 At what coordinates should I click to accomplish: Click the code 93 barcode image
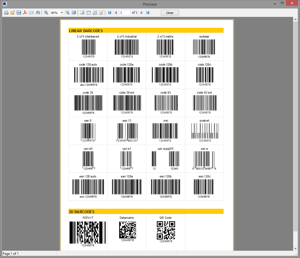[166, 103]
